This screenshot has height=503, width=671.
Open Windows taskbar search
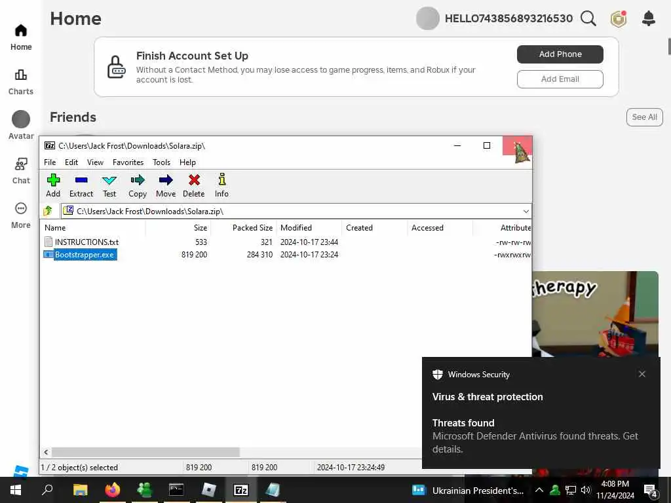[x=47, y=490]
